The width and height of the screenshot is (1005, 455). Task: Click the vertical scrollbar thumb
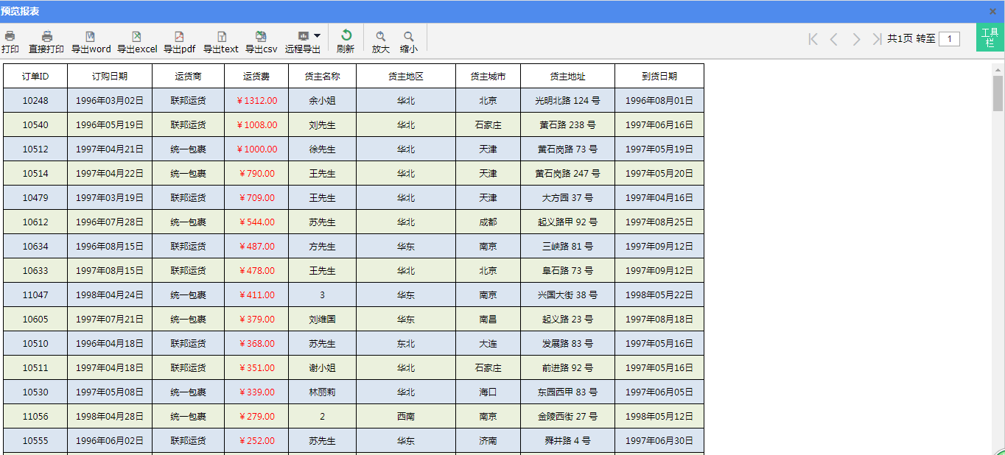tap(998, 93)
